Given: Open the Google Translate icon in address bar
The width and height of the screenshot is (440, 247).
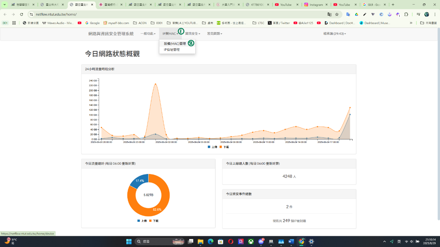Looking at the screenshot, I should [329, 15].
